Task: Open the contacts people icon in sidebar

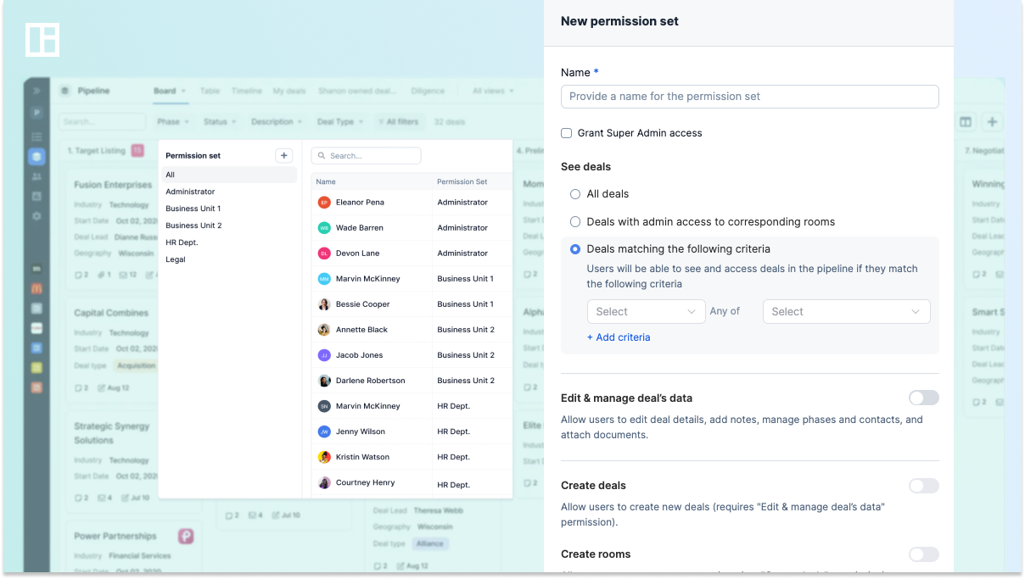Action: (x=36, y=176)
